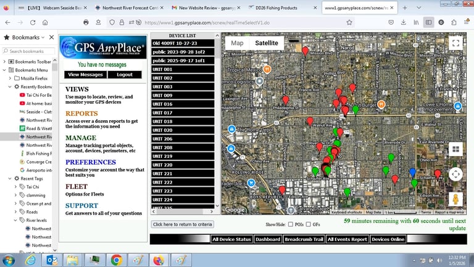Open a new browser tab
Viewport: 474px width, 267px height.
click(405, 8)
